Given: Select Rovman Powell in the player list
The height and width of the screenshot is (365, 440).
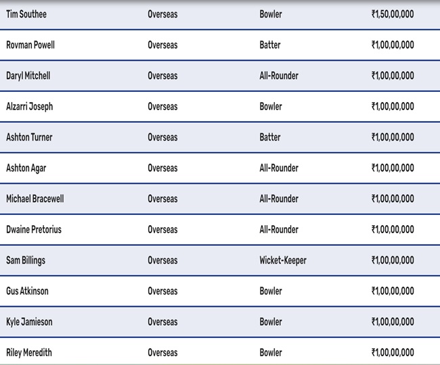Looking at the screenshot, I should pos(30,45).
